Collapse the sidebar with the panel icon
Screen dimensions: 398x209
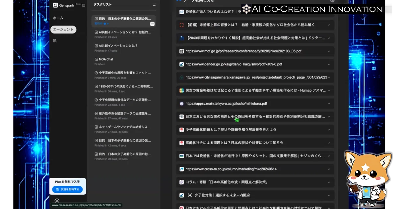click(84, 5)
